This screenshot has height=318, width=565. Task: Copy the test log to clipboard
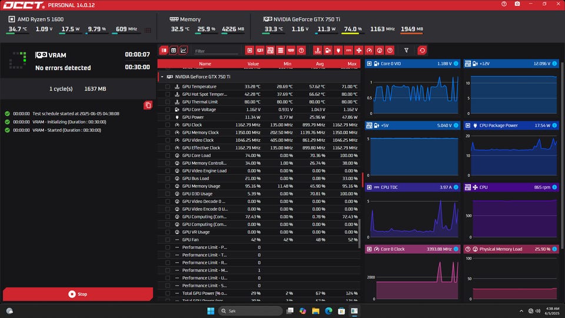[148, 105]
